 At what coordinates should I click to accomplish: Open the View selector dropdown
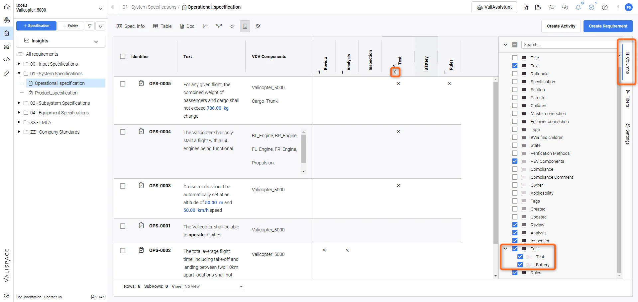click(x=214, y=286)
